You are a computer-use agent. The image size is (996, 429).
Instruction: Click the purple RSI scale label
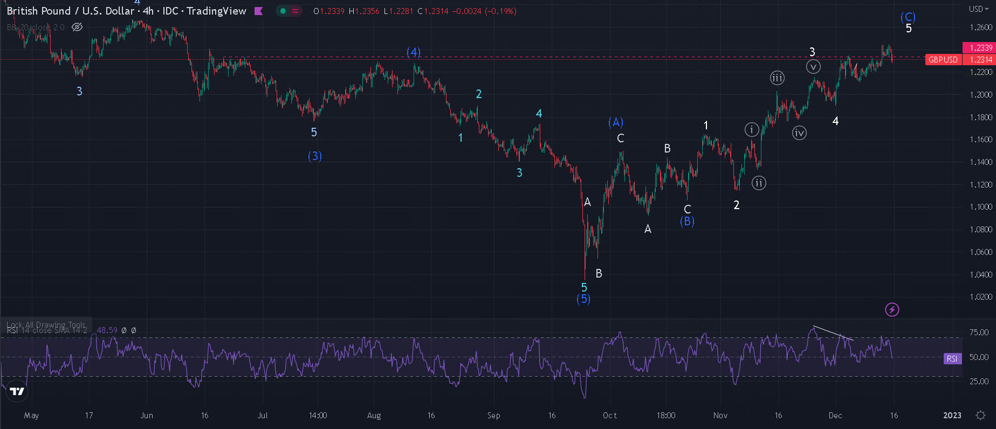pos(952,358)
